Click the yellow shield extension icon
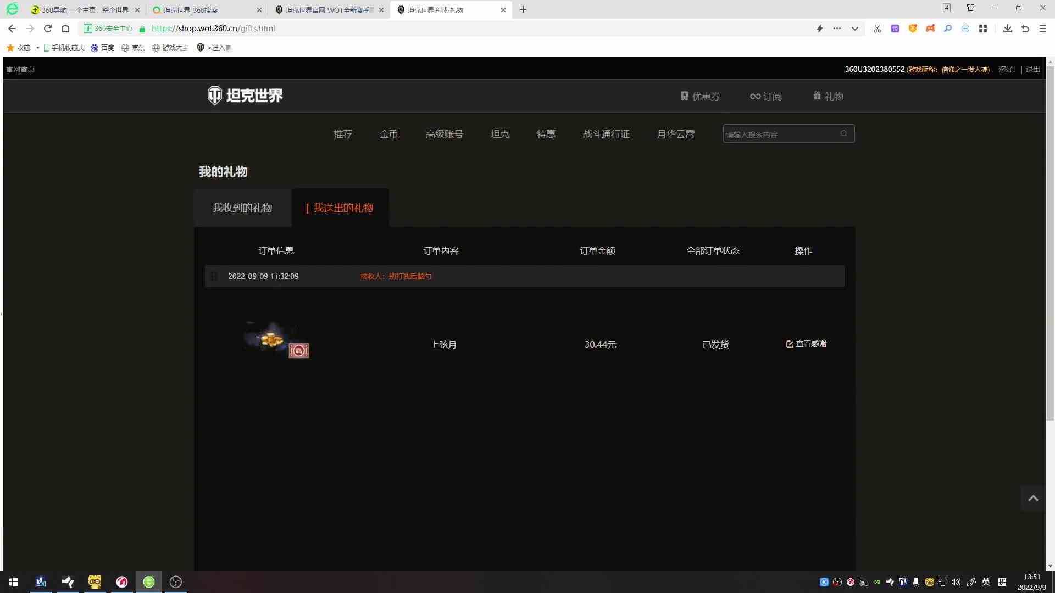The image size is (1055, 593). coord(913,29)
